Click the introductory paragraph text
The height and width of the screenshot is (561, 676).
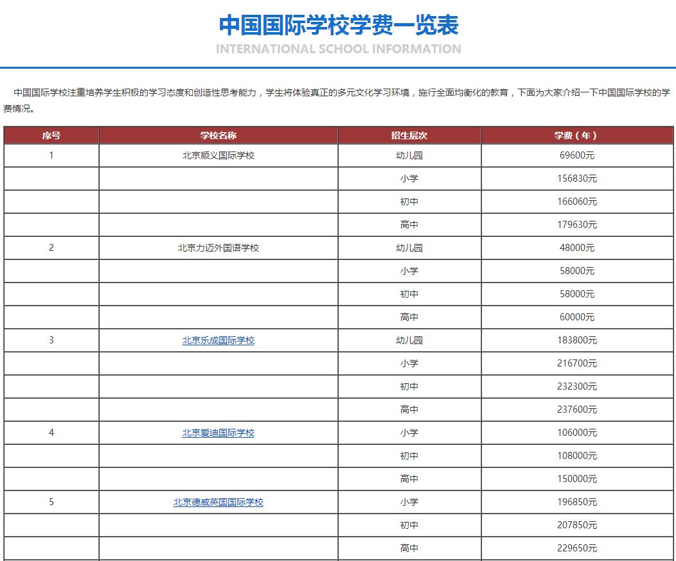point(337,100)
